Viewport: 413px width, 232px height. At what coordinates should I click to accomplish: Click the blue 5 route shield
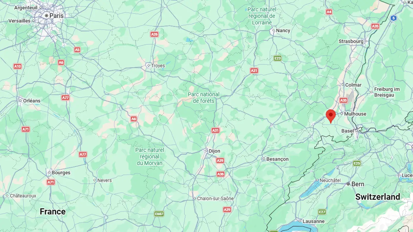pyautogui.click(x=393, y=18)
